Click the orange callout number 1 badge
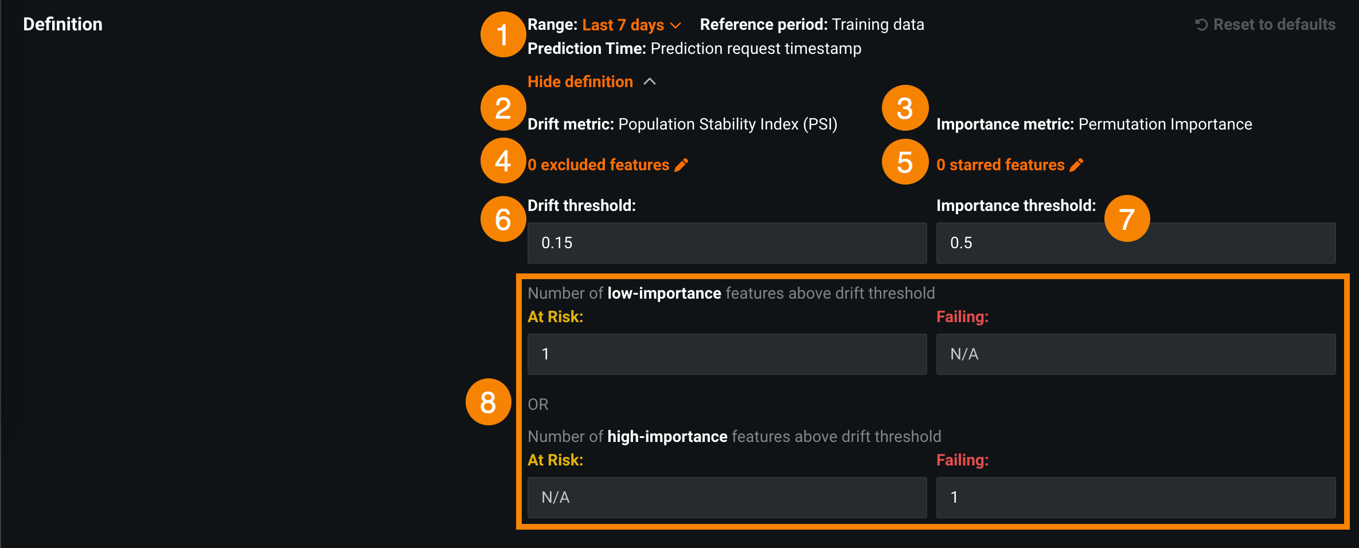Viewport: 1359px width, 548px height. pyautogui.click(x=503, y=34)
